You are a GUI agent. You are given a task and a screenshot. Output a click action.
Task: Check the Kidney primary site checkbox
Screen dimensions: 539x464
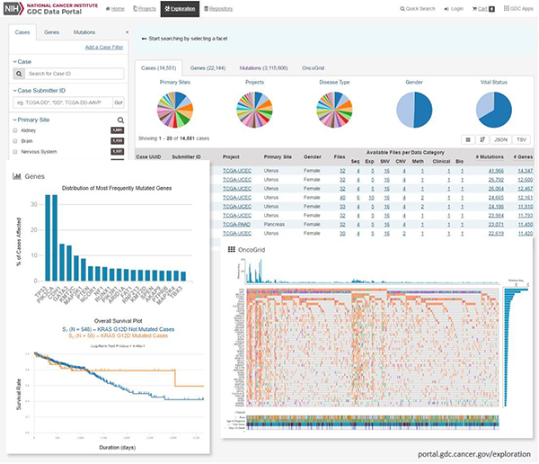pyautogui.click(x=16, y=130)
